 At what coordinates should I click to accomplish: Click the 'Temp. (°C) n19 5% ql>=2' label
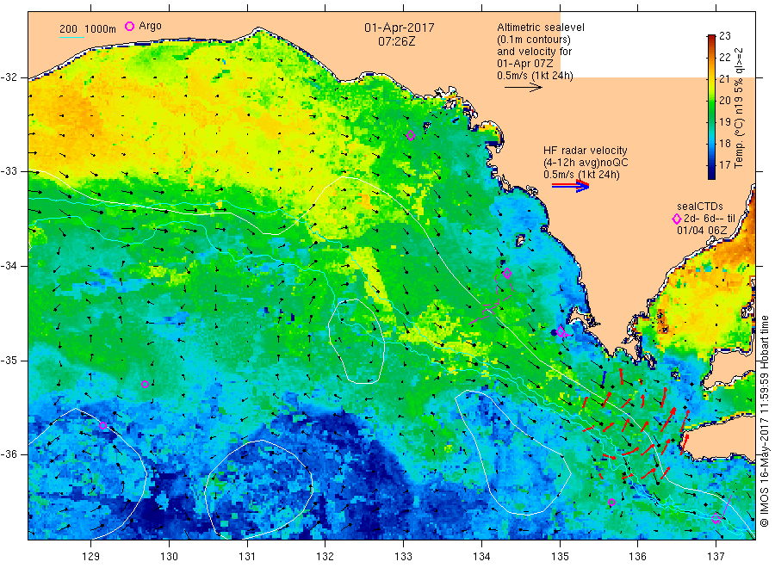coord(739,108)
